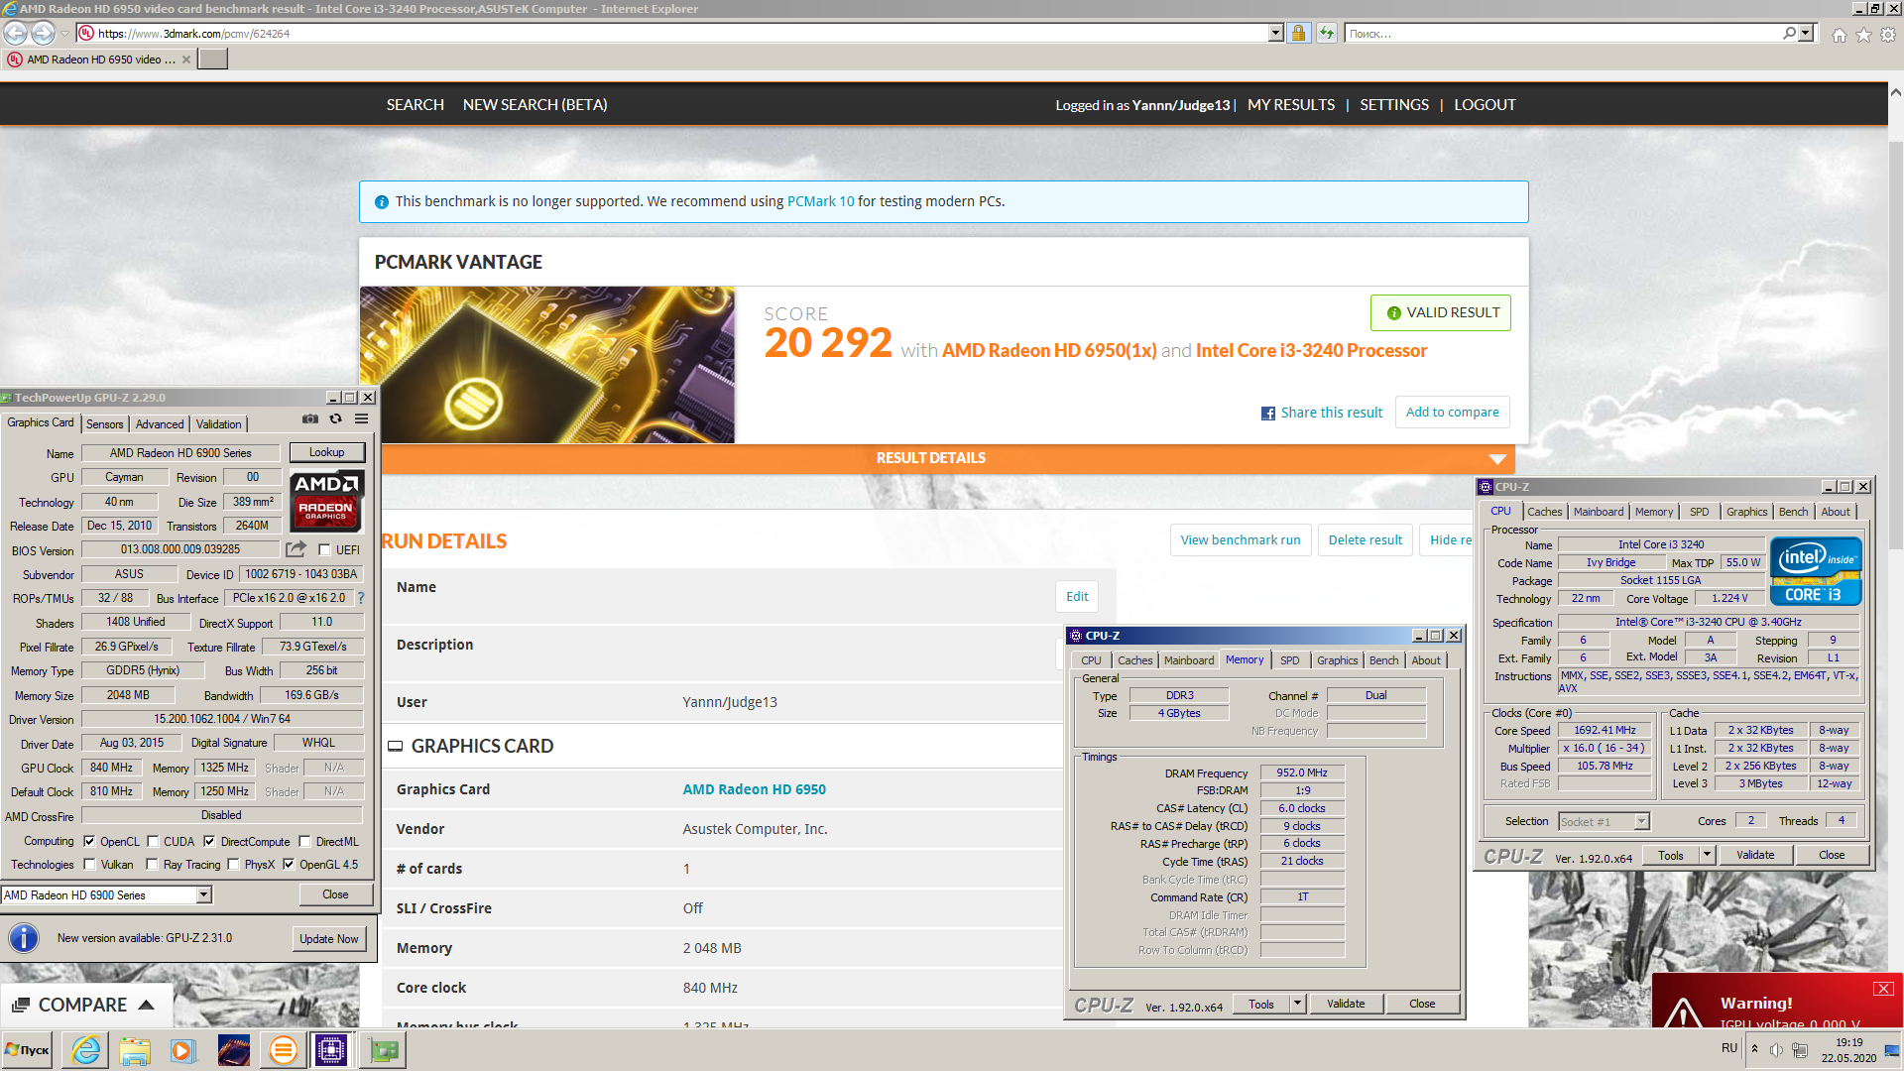Screen dimensions: 1904x1071
Task: Open the orange round app on the taskbar
Action: tap(283, 1050)
